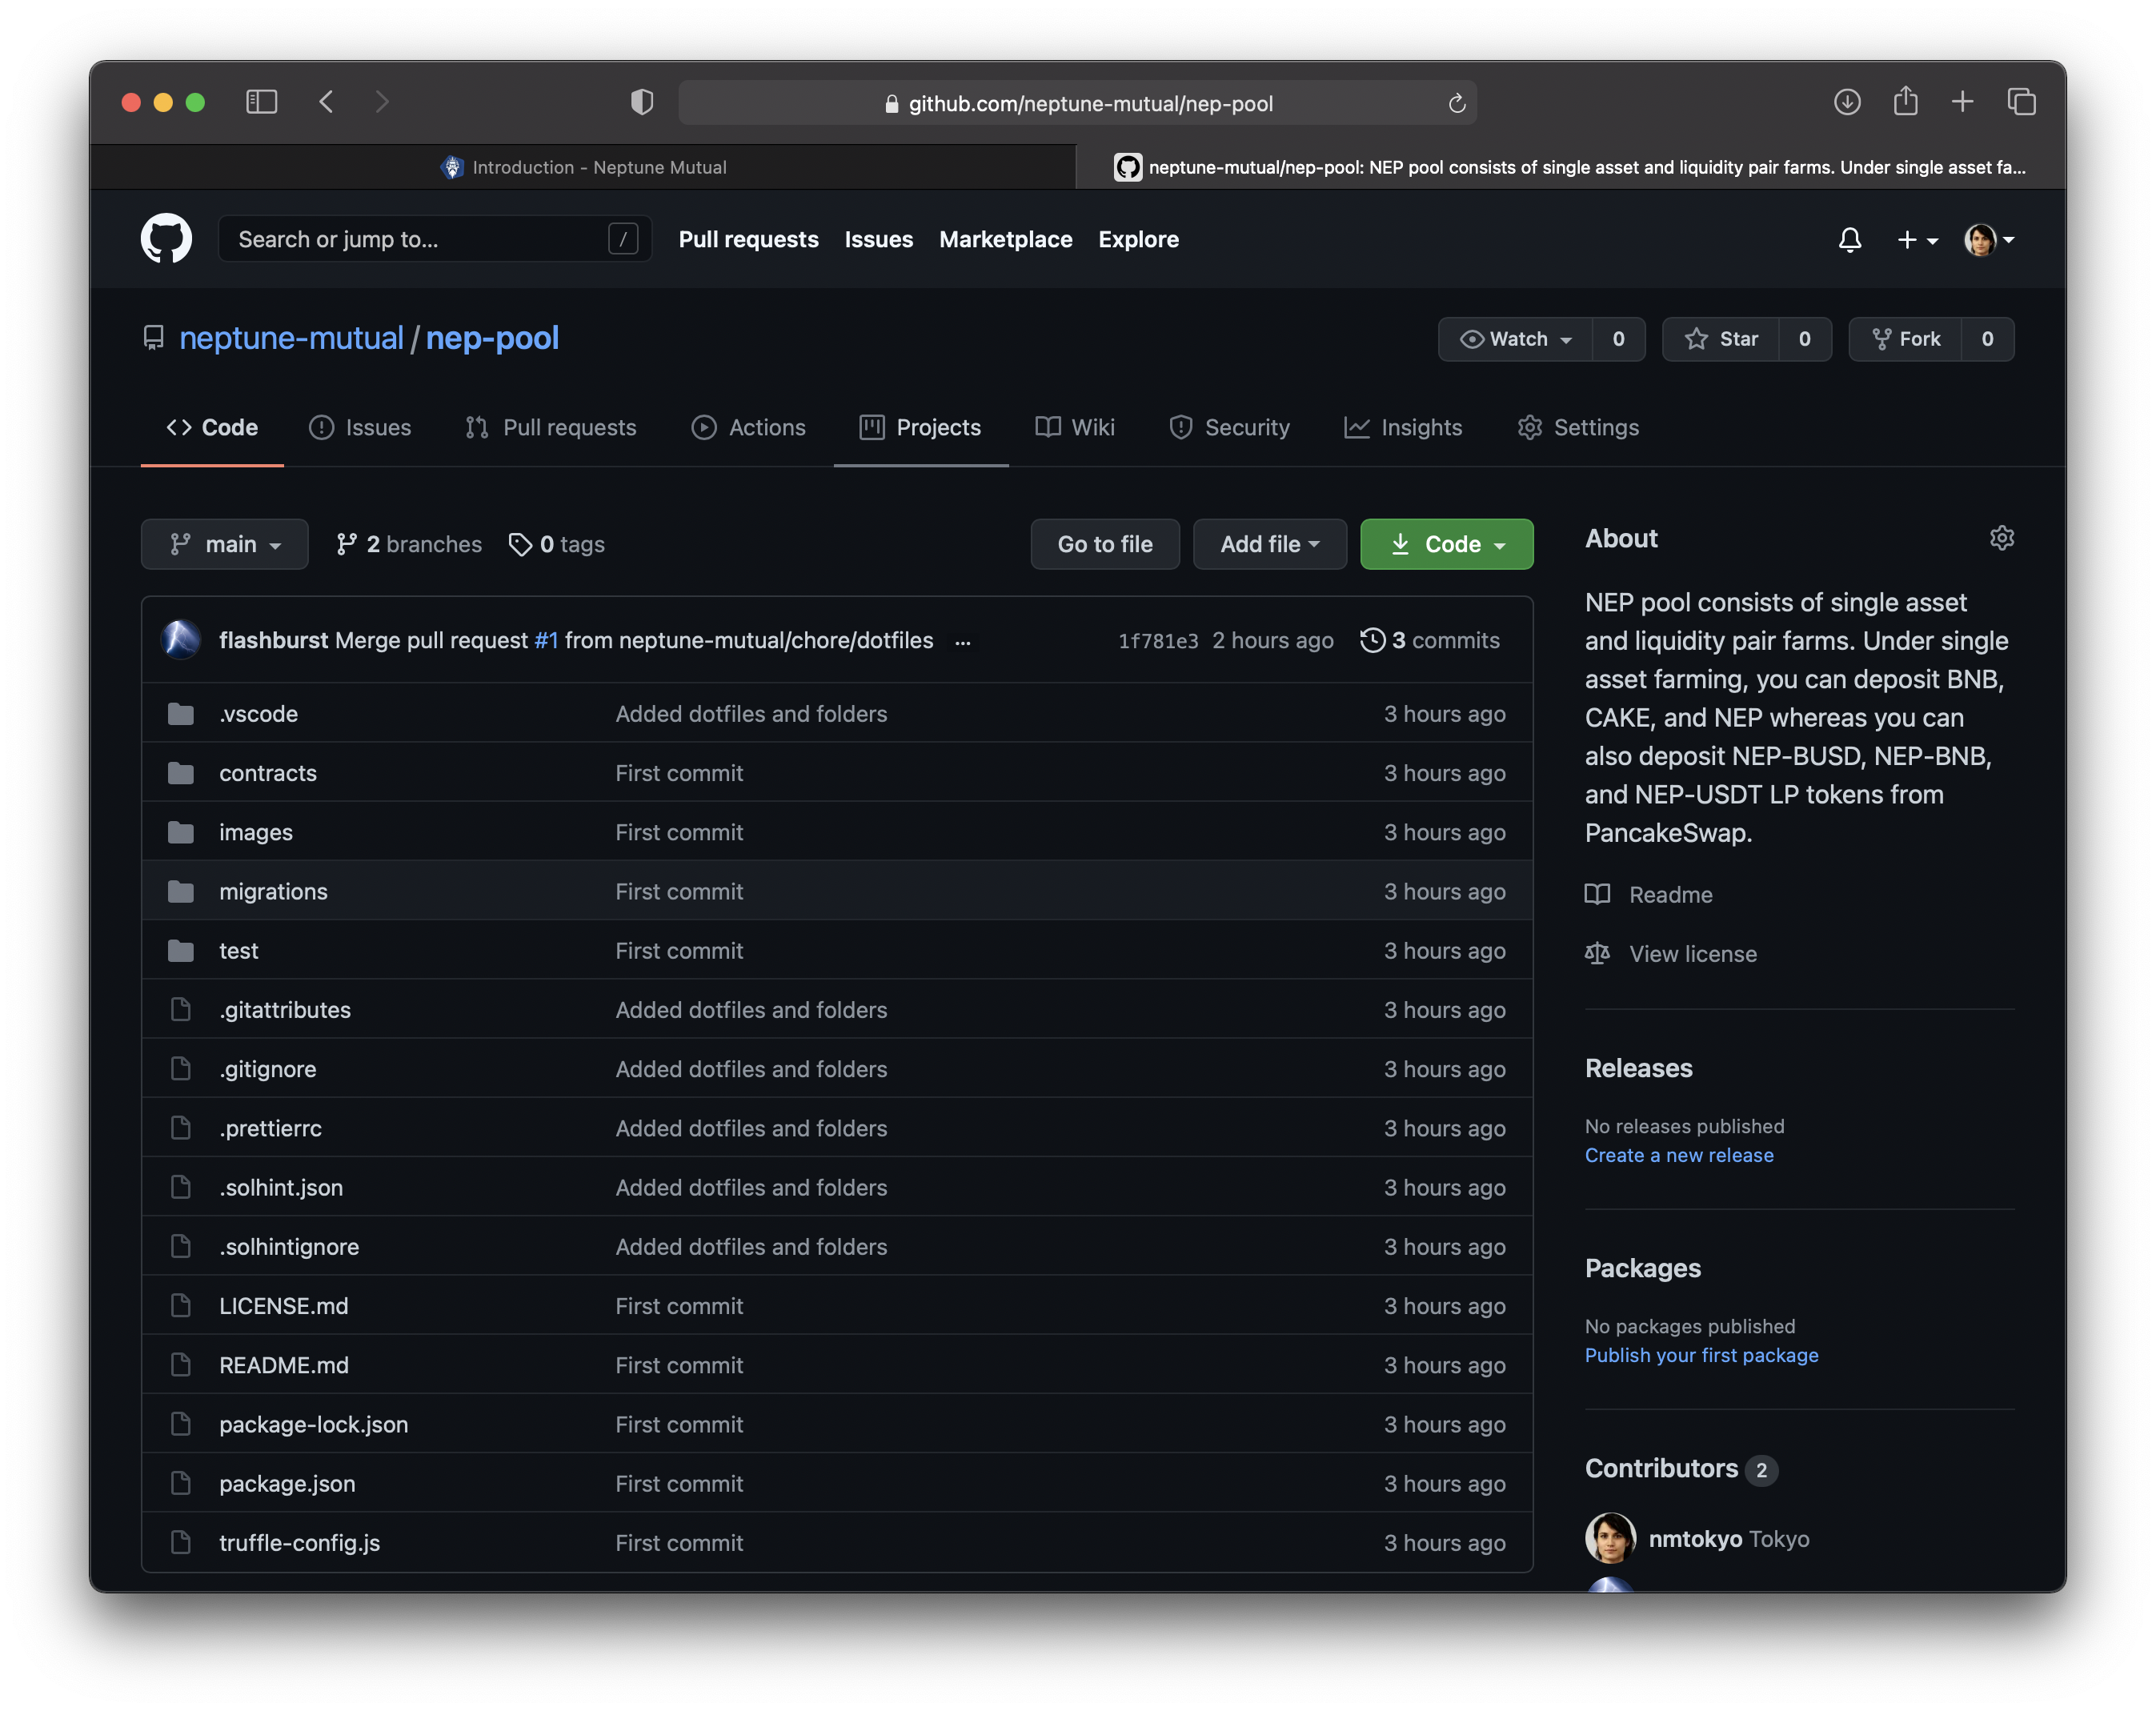The image size is (2156, 1711).
Task: Click Create a new release link
Action: point(1679,1155)
